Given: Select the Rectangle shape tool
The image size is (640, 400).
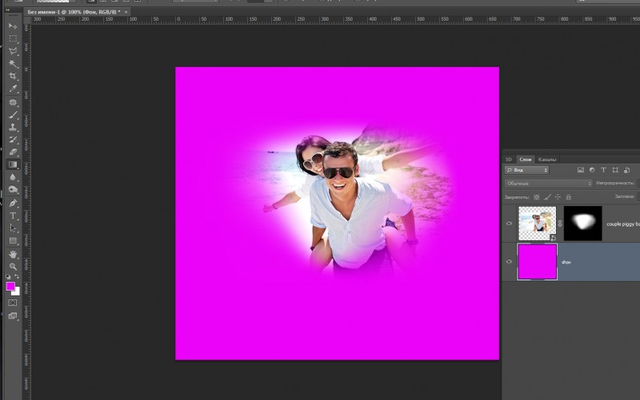Looking at the screenshot, I should click(x=13, y=240).
